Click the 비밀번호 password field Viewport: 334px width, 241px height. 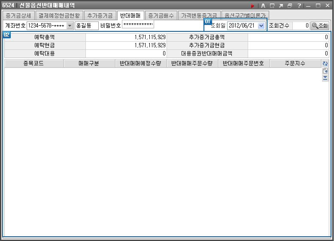click(x=138, y=26)
